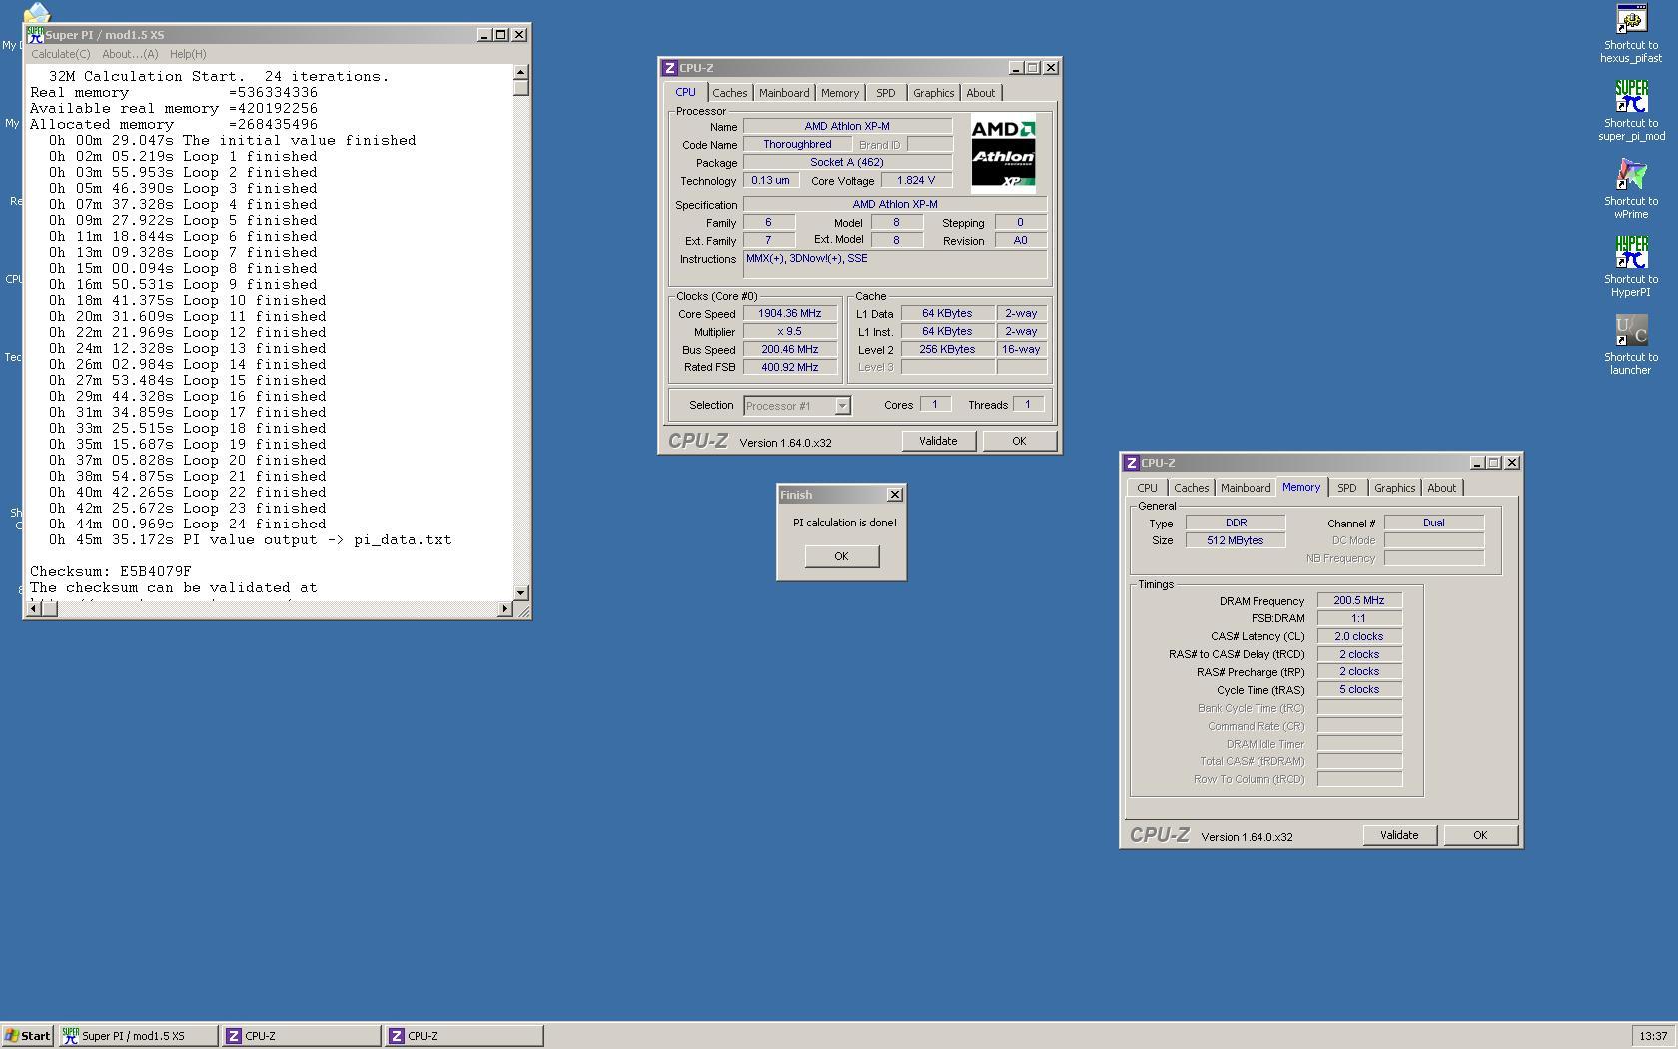Viewport: 1678px width, 1049px height.
Task: Click Validate in CPU-Z CPU window
Action: tap(938, 441)
